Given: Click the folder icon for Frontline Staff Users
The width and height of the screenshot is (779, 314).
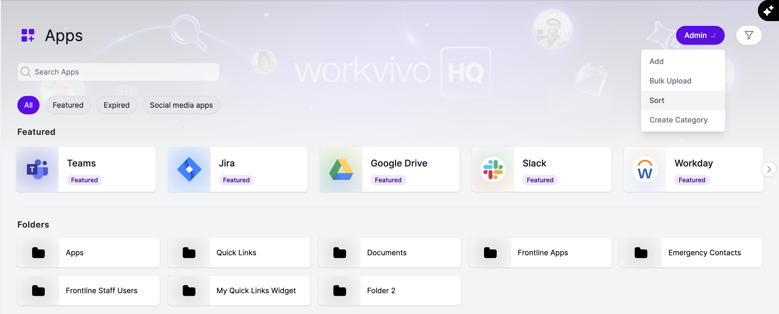Looking at the screenshot, I should (38, 290).
